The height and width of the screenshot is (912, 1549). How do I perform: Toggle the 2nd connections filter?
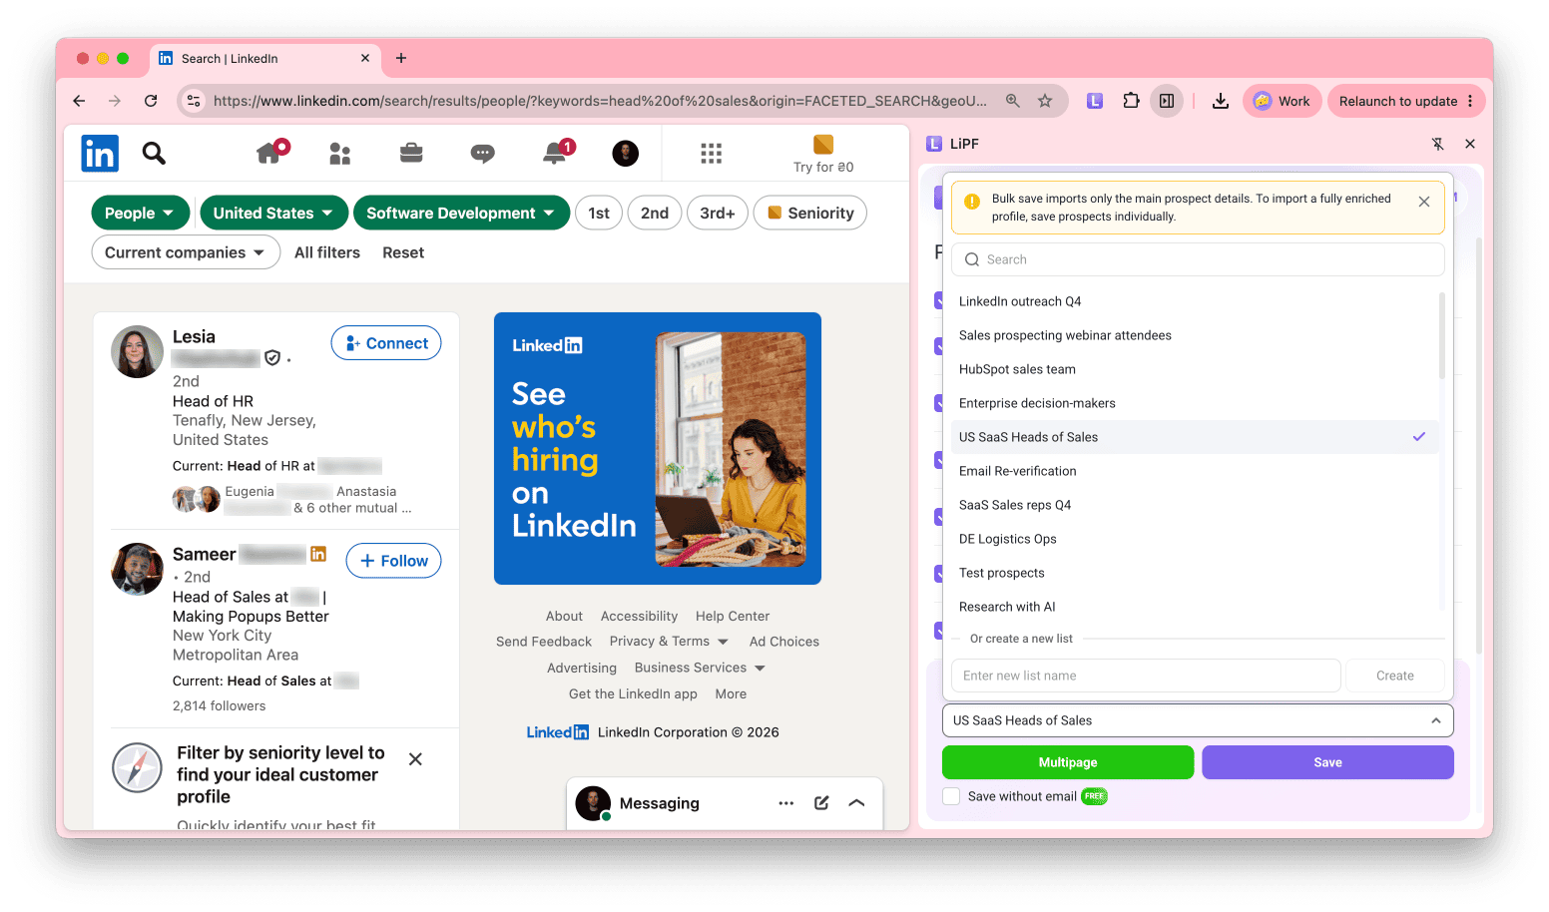655,213
